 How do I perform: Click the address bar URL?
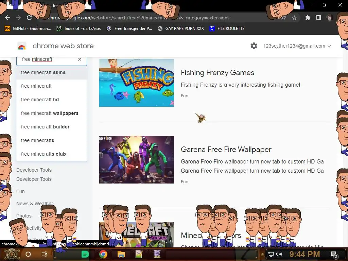tap(139, 18)
